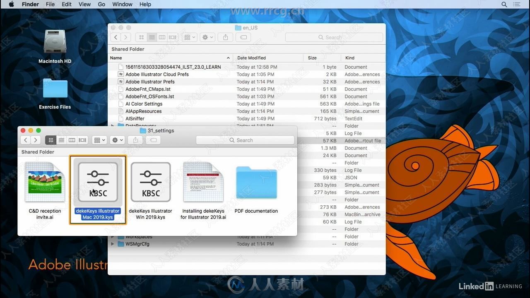Open the Help menu

point(145,4)
